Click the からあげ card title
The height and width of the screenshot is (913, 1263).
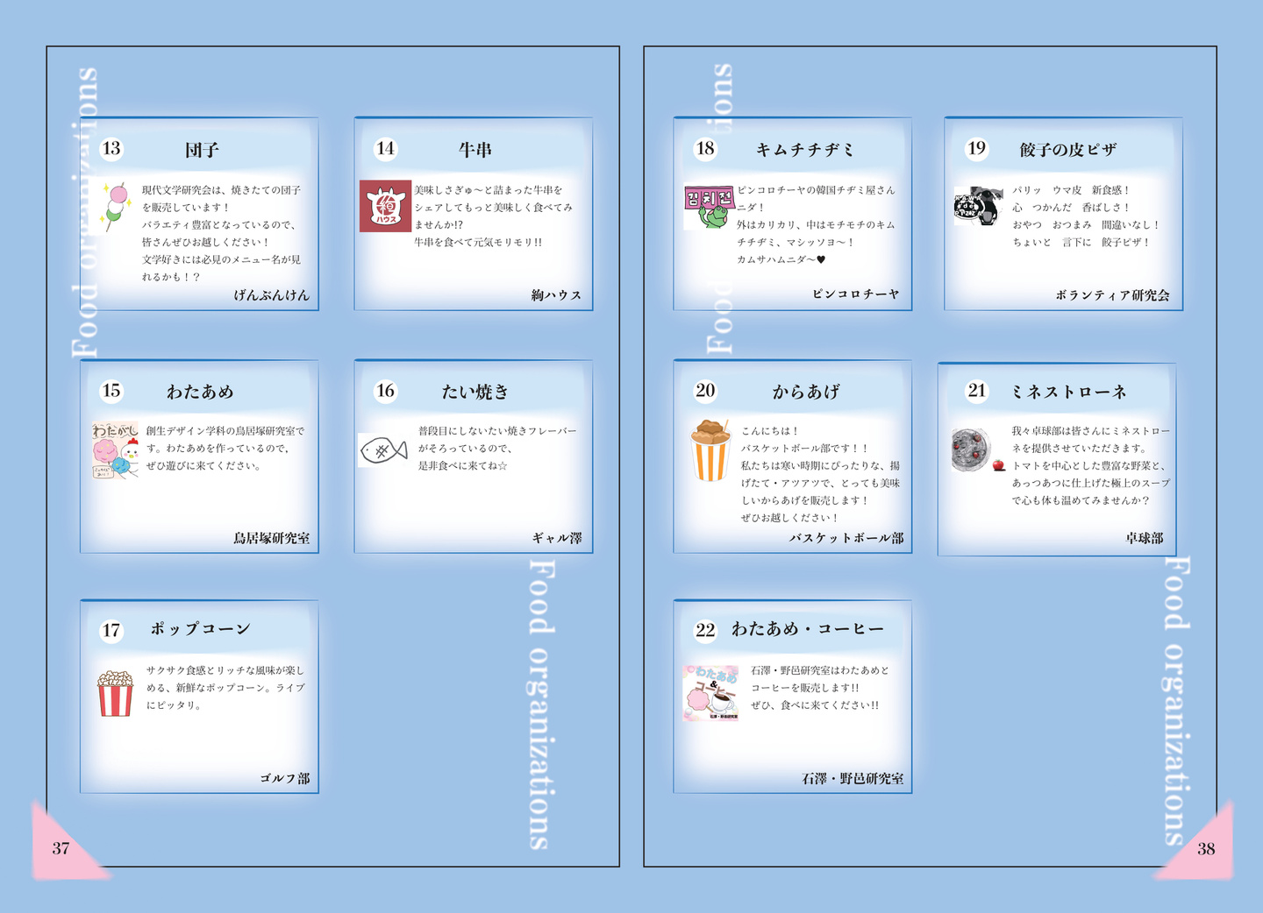coord(806,392)
